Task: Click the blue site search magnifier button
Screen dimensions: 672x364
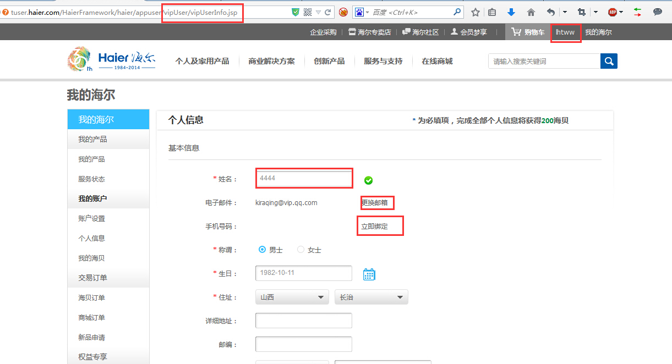Action: point(609,61)
